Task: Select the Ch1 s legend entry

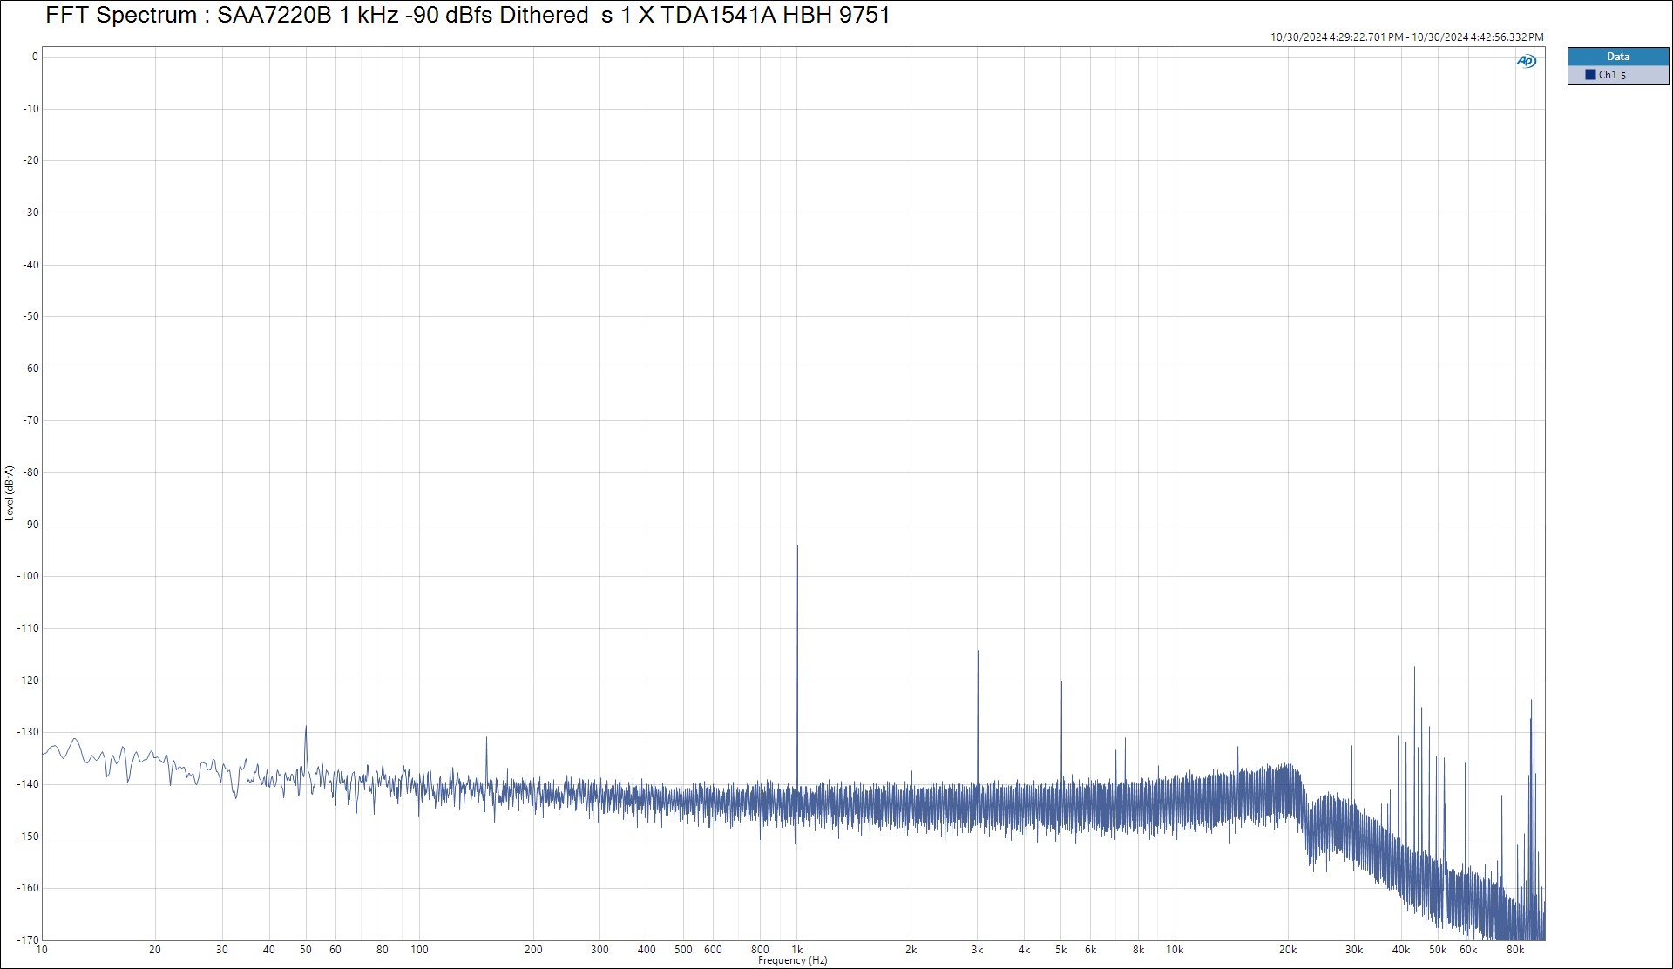Action: pos(1618,75)
